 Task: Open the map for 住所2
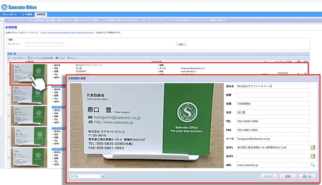pyautogui.click(x=313, y=156)
